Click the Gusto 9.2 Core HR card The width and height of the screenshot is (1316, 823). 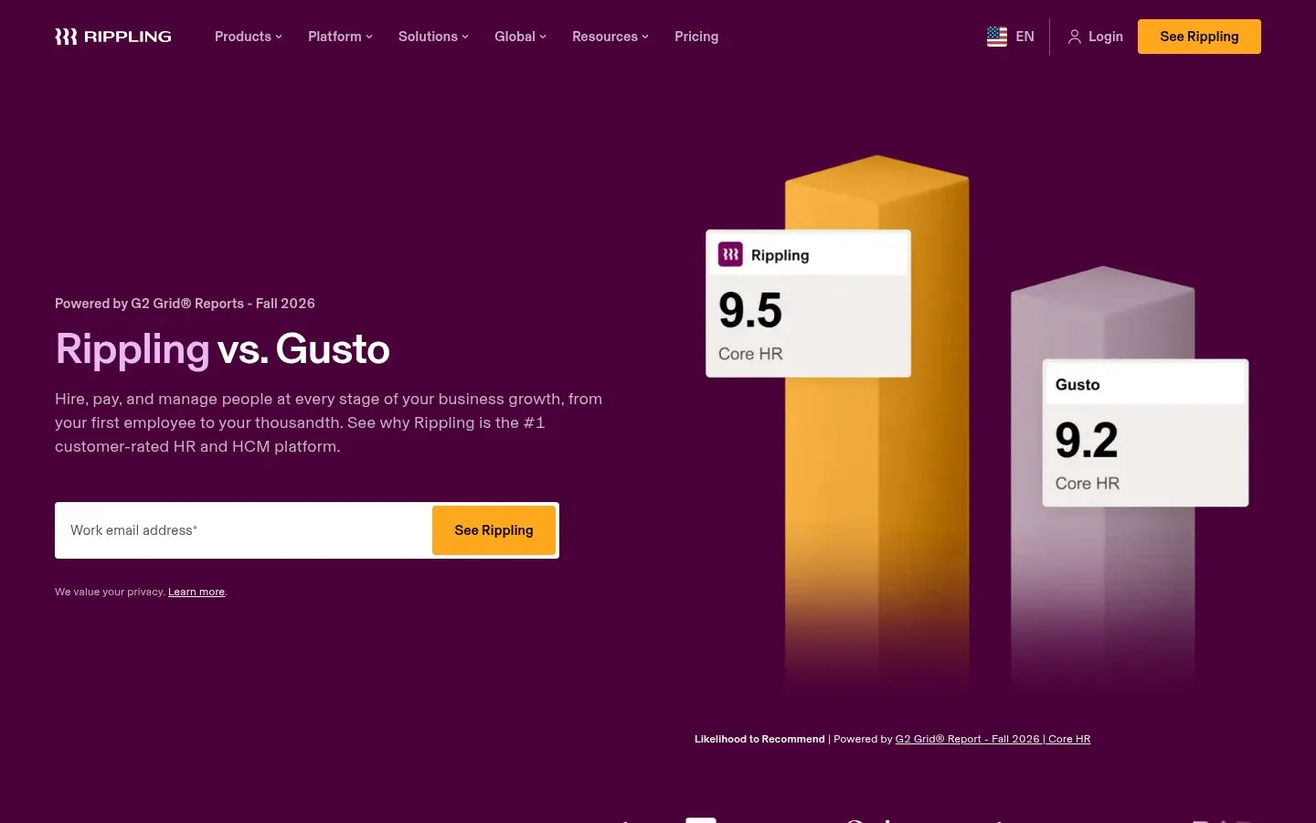(1145, 433)
